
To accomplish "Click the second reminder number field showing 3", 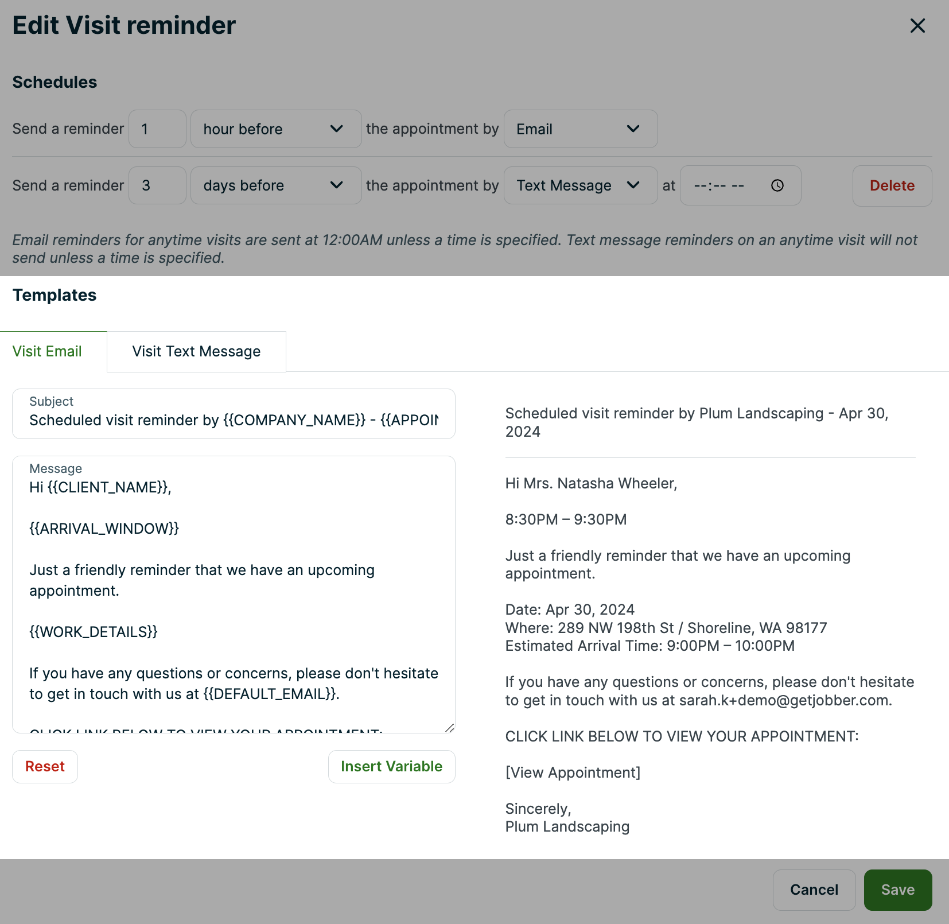I will (x=157, y=185).
